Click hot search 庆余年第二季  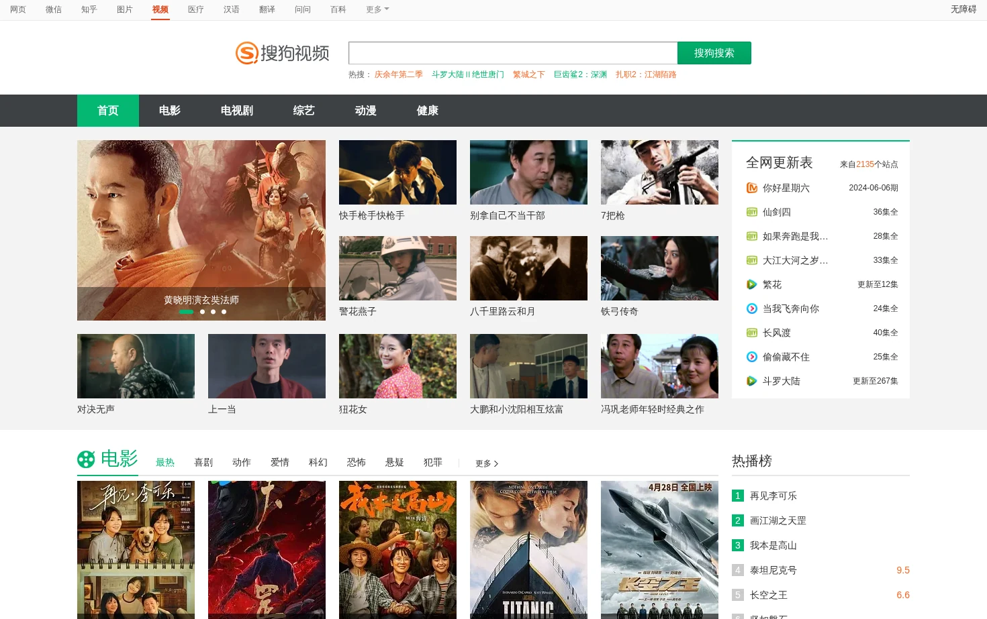click(399, 74)
